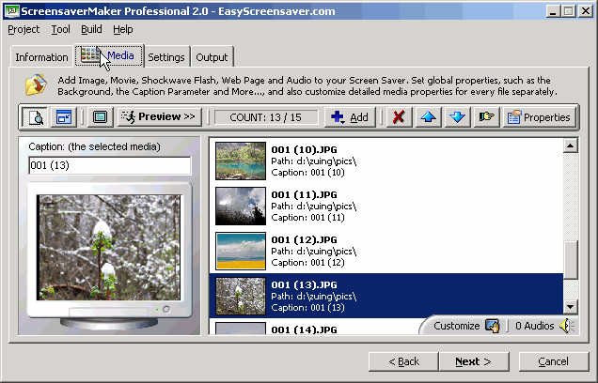Image resolution: width=598 pixels, height=383 pixels.
Task: Click the Add media button
Action: point(350,117)
